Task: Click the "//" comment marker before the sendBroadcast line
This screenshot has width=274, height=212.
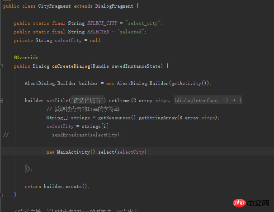Action: click(6, 135)
